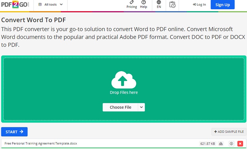
Task: Show info for the uploaded docx file
Action: (x=231, y=143)
